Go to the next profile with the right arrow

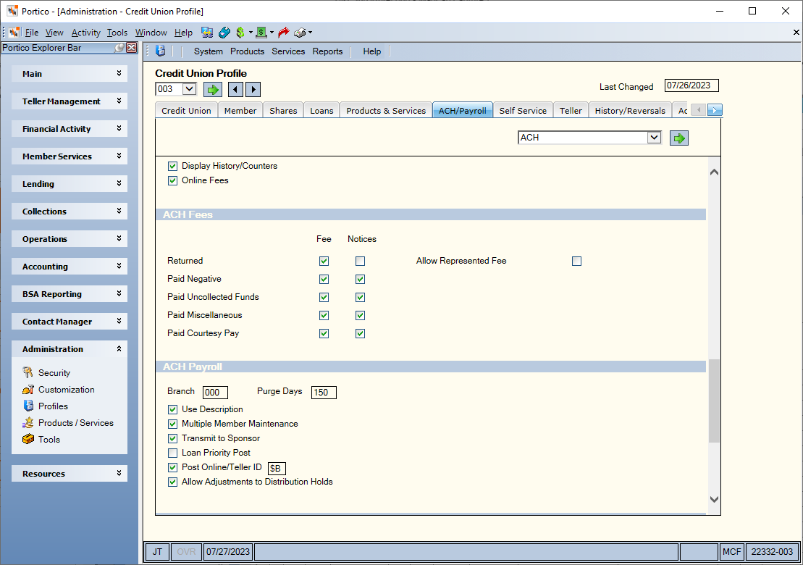[x=253, y=89]
